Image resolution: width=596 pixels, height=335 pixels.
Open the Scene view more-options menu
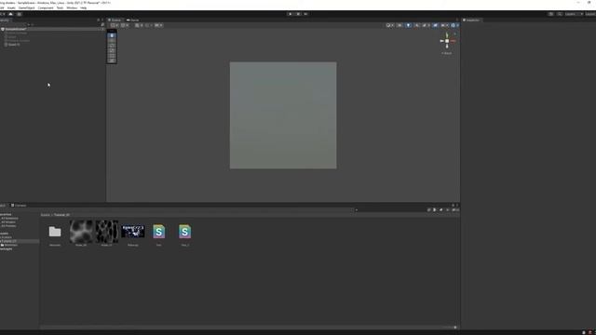[457, 20]
